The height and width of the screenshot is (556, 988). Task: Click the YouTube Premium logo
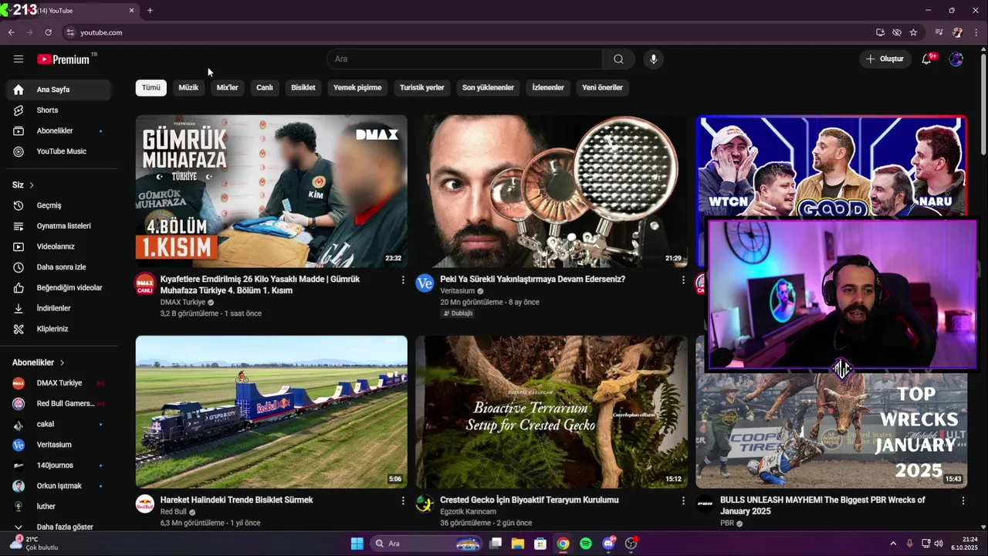click(x=63, y=59)
